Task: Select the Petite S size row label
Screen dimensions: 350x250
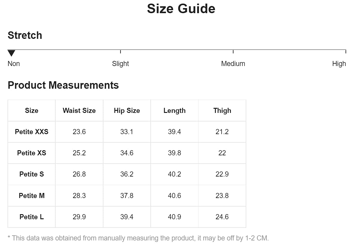Action: click(x=32, y=174)
